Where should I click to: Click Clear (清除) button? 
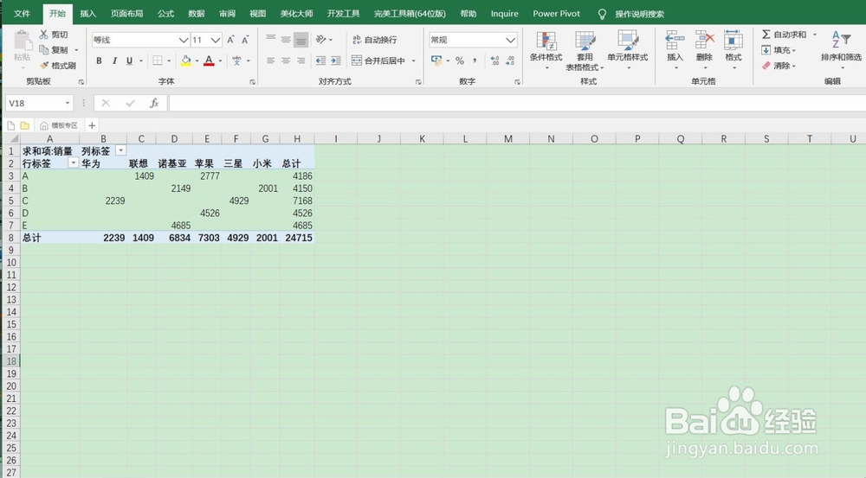(x=779, y=66)
